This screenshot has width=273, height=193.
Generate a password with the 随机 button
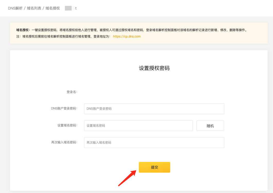tap(210, 126)
